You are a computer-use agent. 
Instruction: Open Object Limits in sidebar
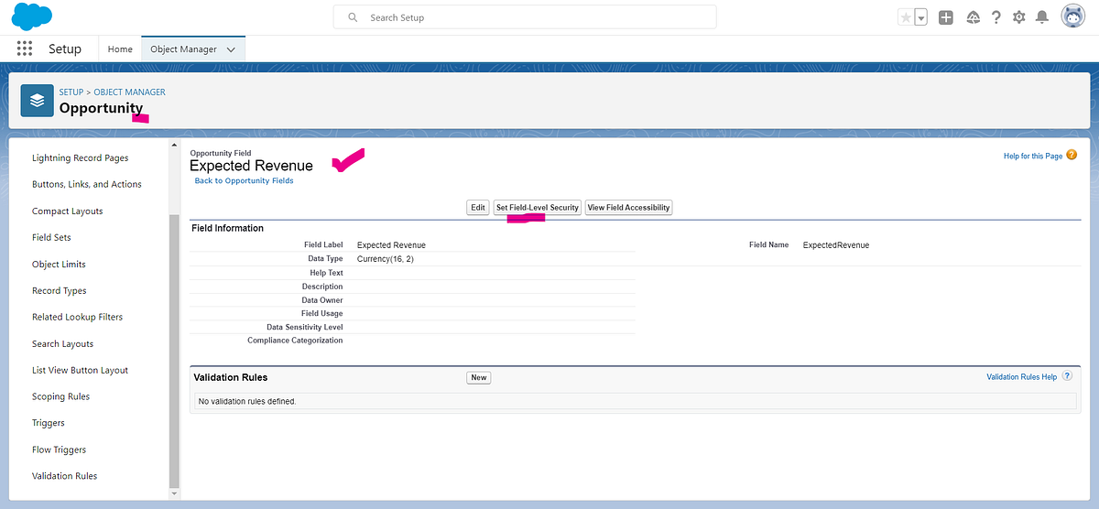click(x=59, y=265)
